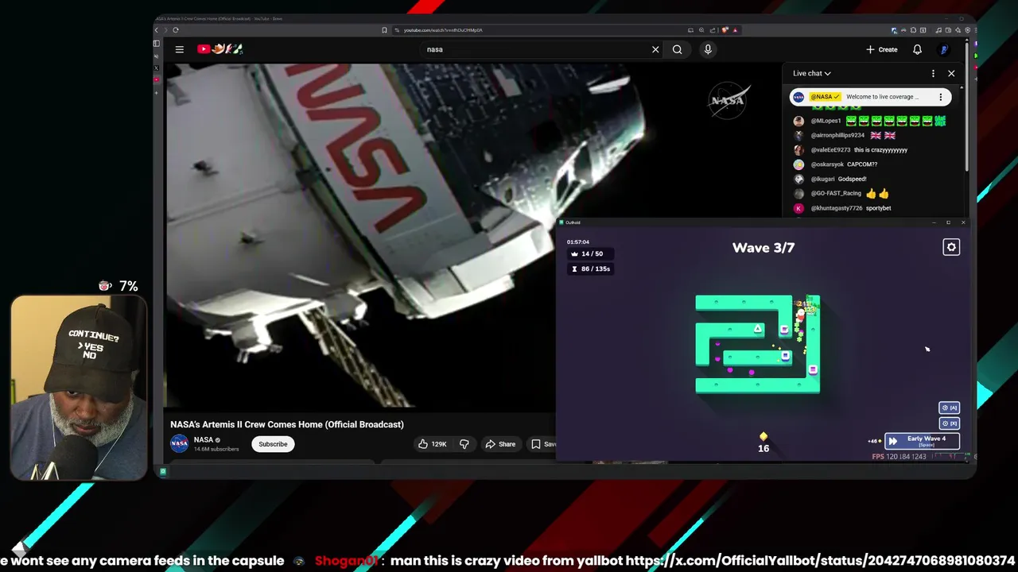Viewport: 1018px width, 572px height.
Task: Close the Live chat panel
Action: coord(951,73)
